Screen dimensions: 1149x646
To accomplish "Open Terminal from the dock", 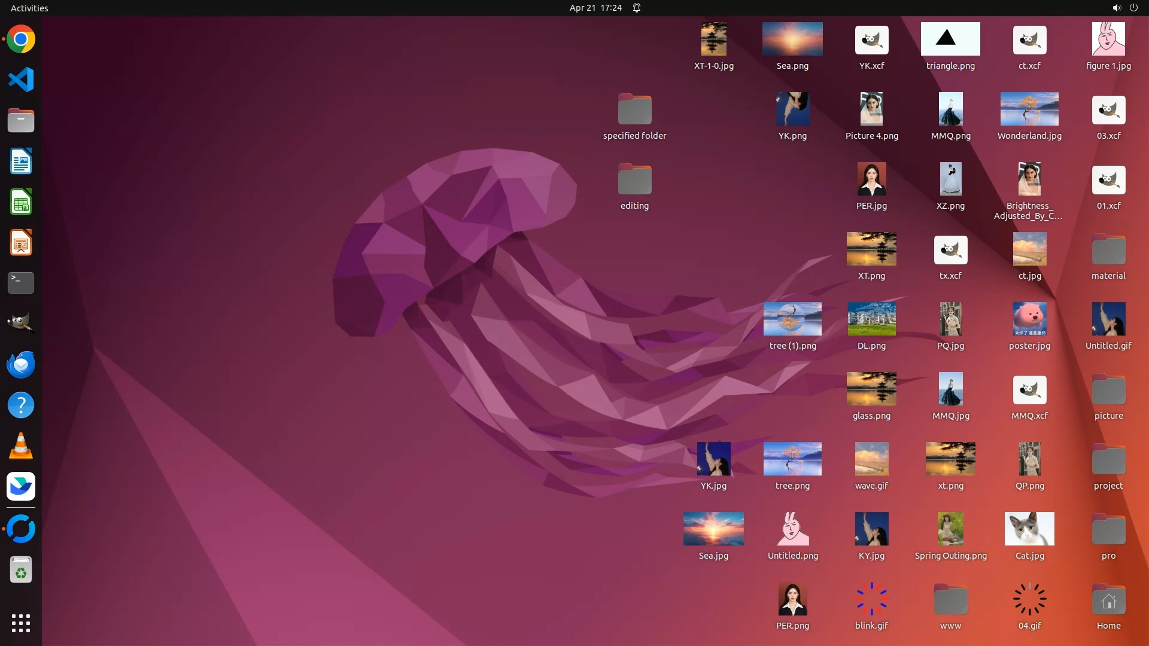I will coord(21,282).
